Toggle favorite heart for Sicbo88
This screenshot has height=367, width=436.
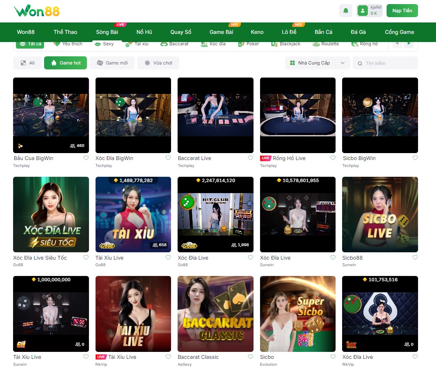415,258
